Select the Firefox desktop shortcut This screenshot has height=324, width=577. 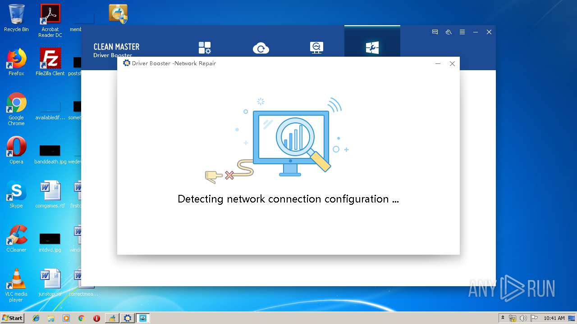[x=16, y=62]
